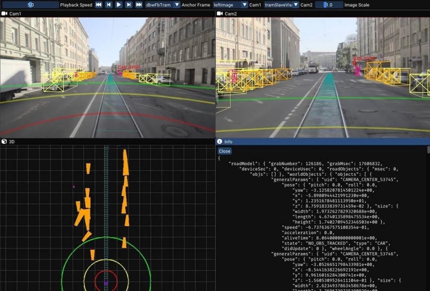The height and width of the screenshot is (291, 430).
Task: Click the uid CAMERA_CENTER_53746 text
Action: pos(369,254)
